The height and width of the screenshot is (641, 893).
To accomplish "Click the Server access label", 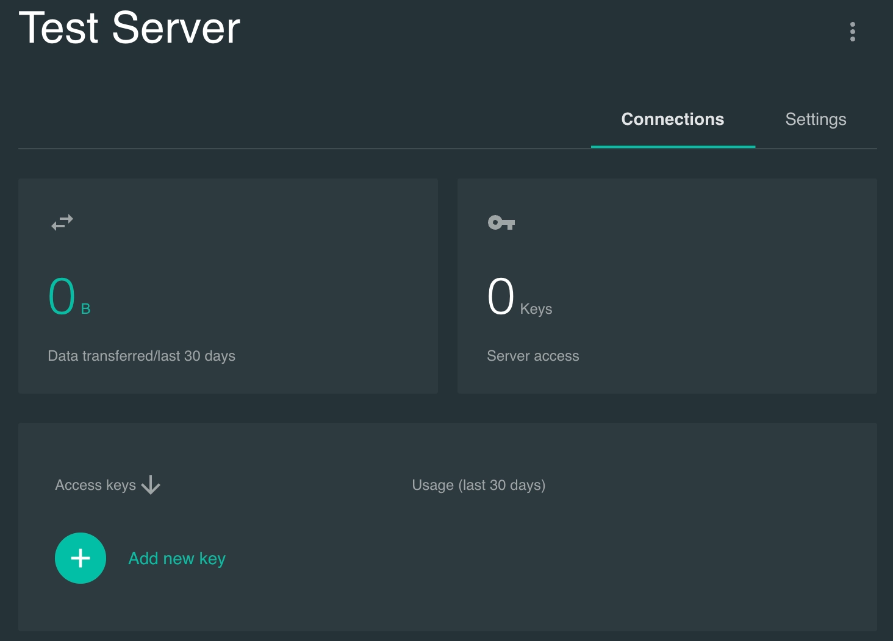I will tap(533, 356).
